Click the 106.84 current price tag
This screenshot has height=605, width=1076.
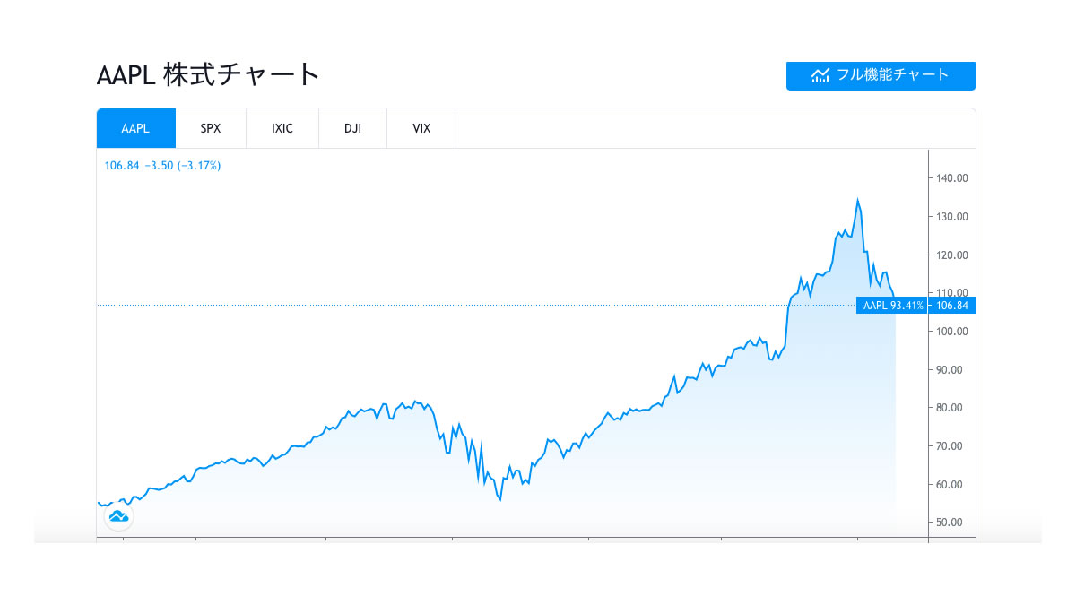952,306
